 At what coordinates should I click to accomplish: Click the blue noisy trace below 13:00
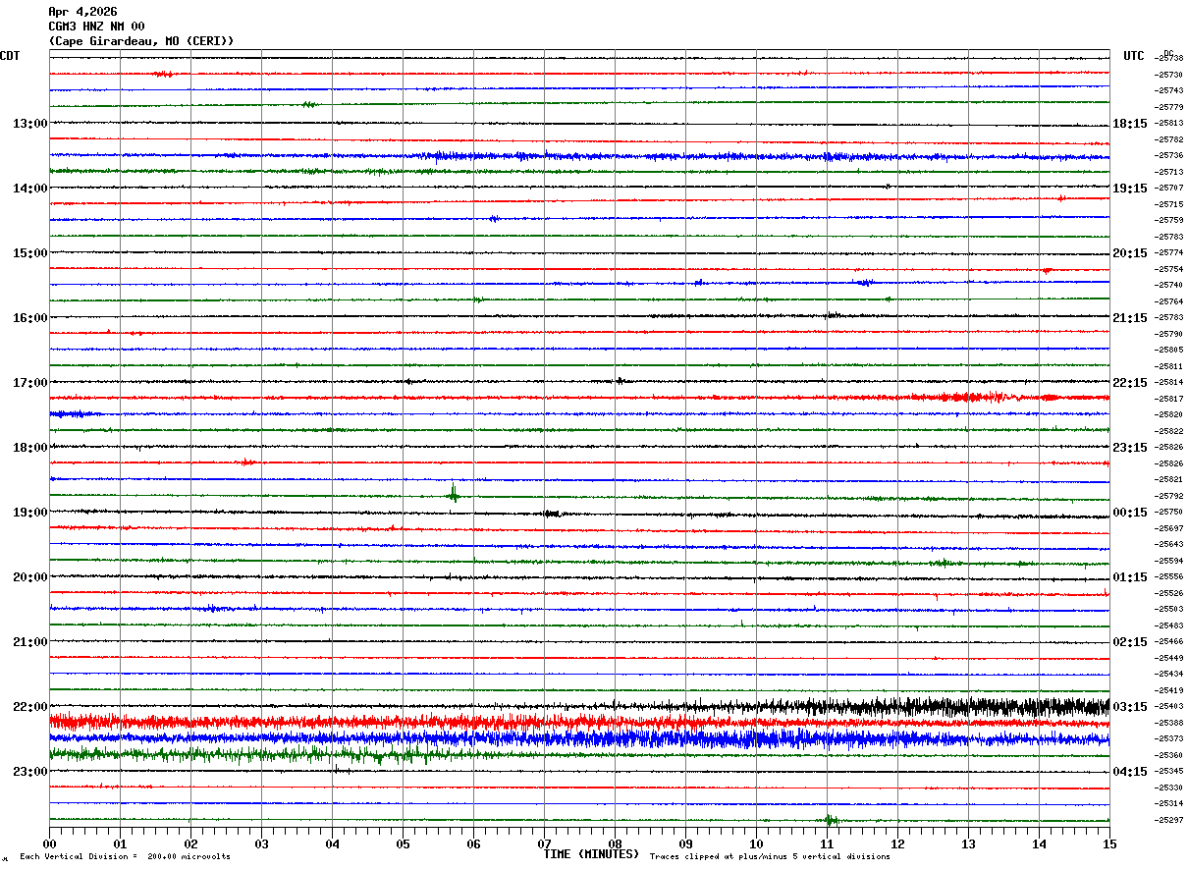point(579,155)
